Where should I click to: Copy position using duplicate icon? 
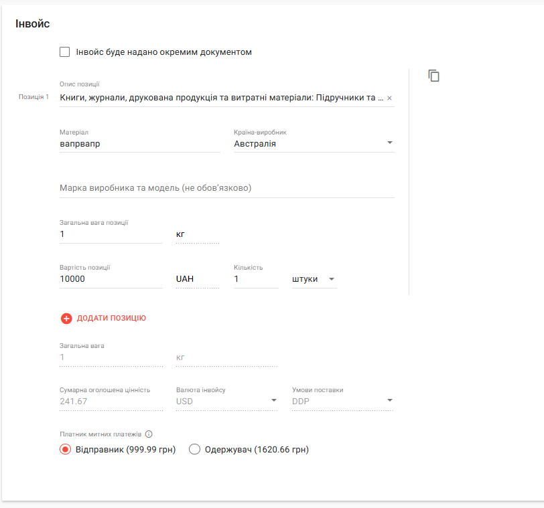(433, 76)
